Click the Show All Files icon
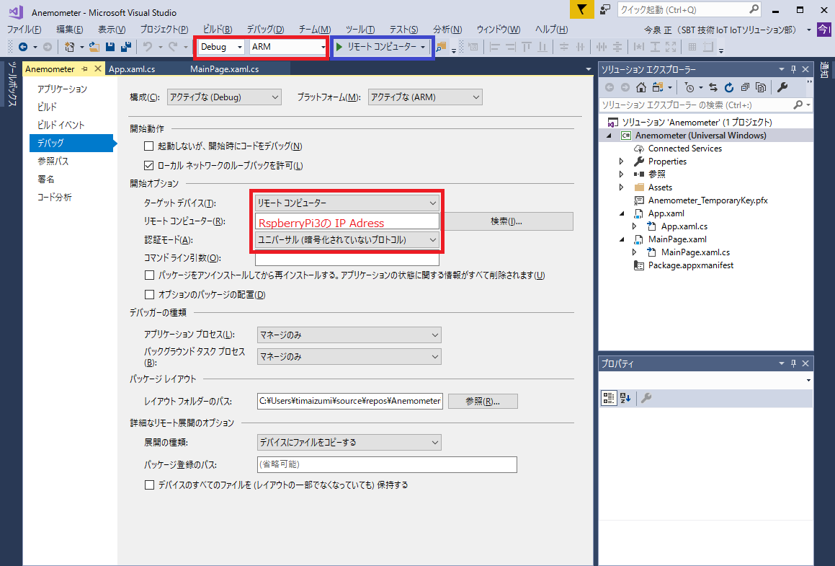Screen dimensions: 835x566 point(759,87)
